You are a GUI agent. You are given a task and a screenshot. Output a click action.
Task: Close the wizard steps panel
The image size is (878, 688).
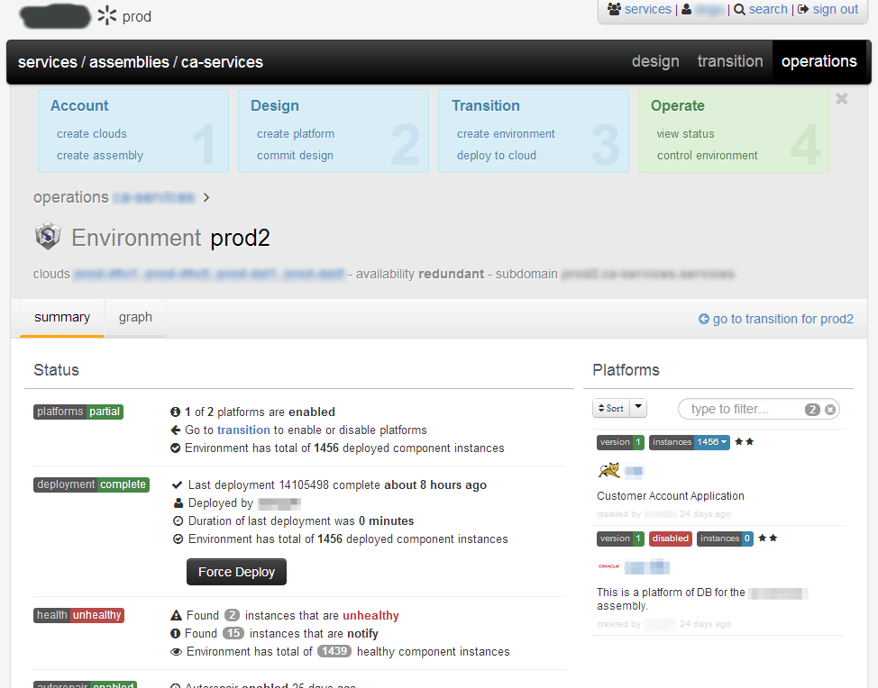(842, 99)
